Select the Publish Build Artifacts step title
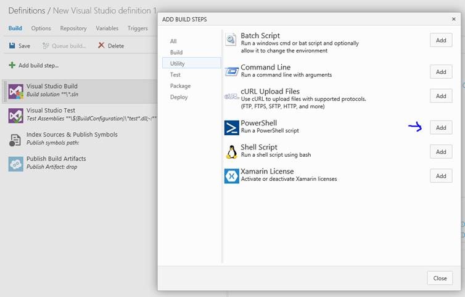Image resolution: width=465 pixels, height=297 pixels. pos(56,159)
